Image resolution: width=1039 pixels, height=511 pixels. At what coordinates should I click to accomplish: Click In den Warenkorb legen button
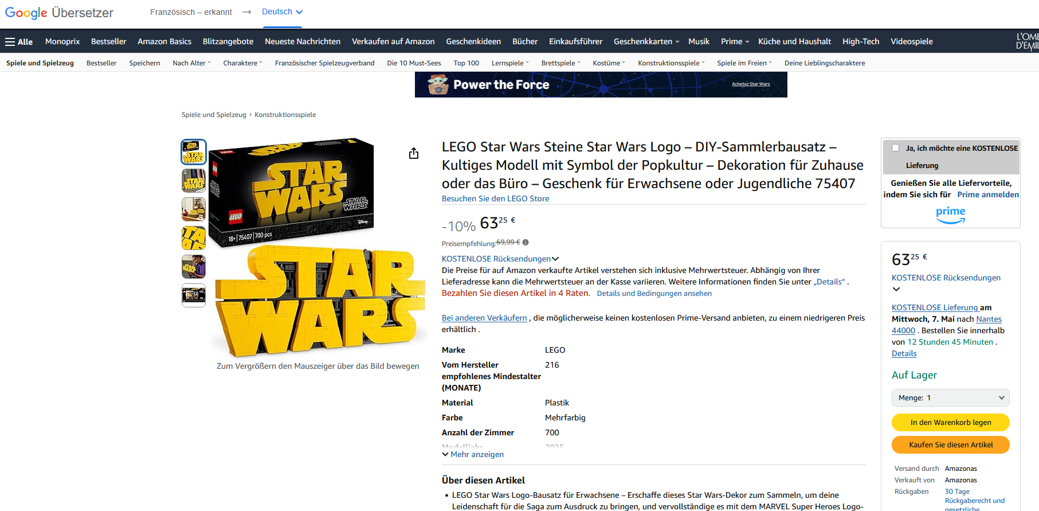pyautogui.click(x=950, y=423)
